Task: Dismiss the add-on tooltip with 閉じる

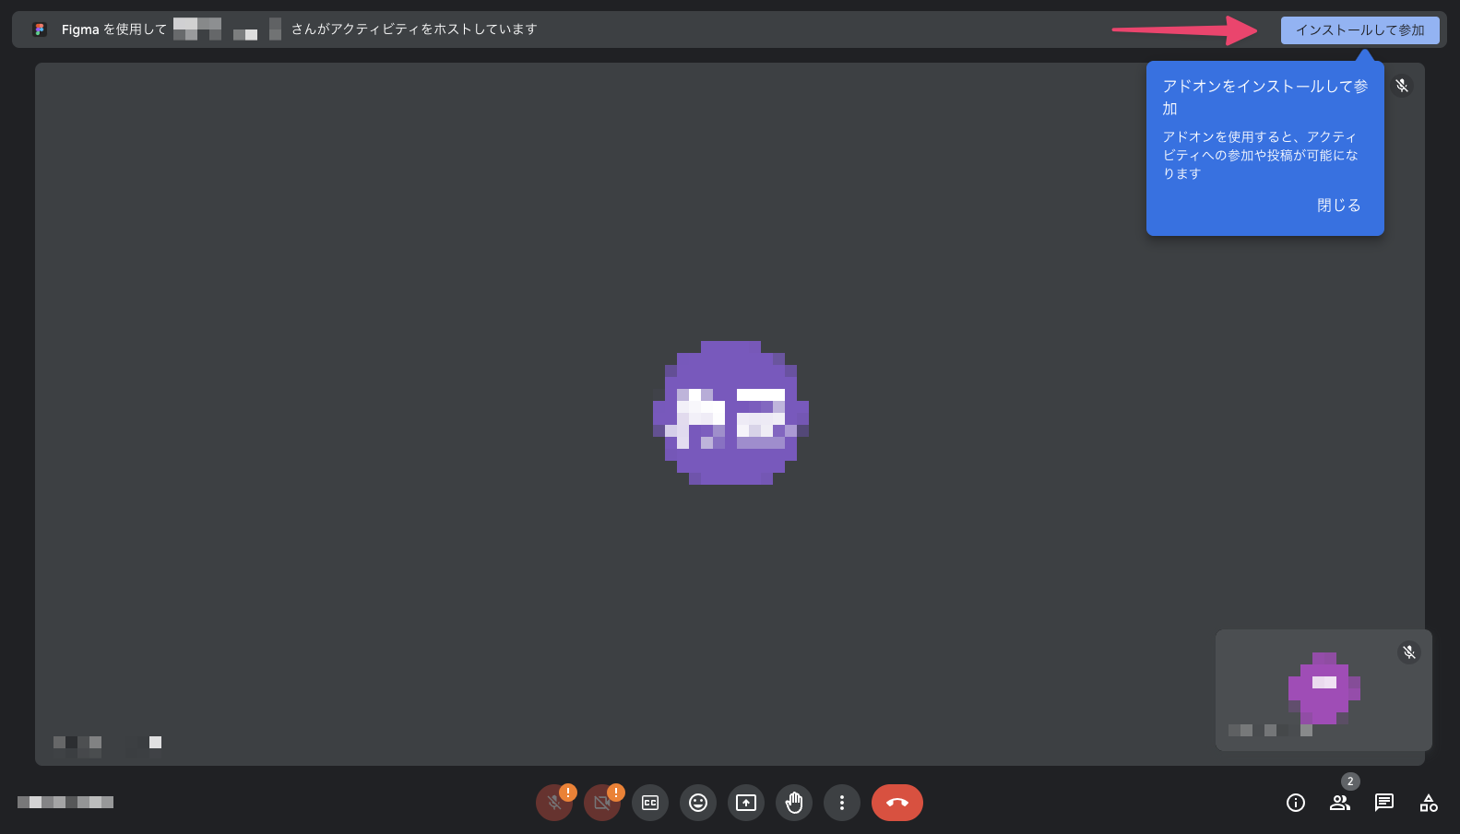Action: (x=1338, y=206)
